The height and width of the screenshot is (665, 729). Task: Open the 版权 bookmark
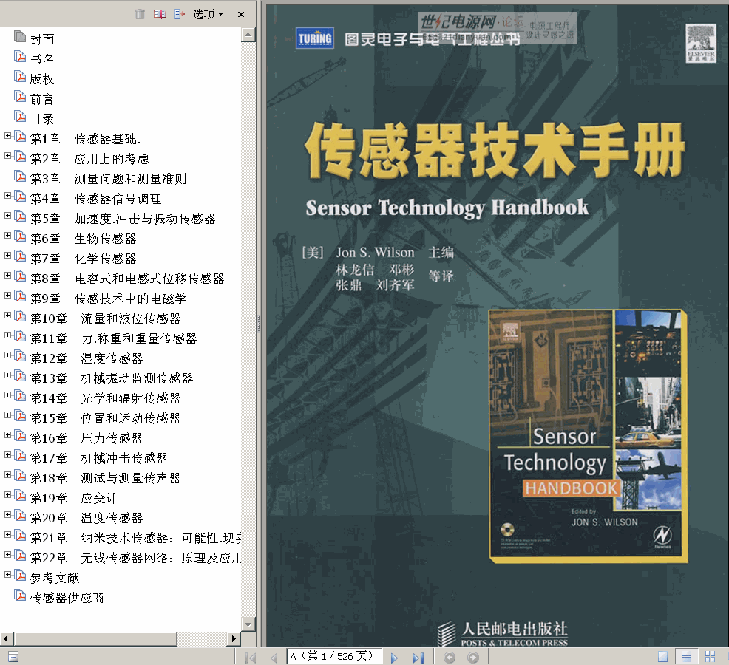42,79
